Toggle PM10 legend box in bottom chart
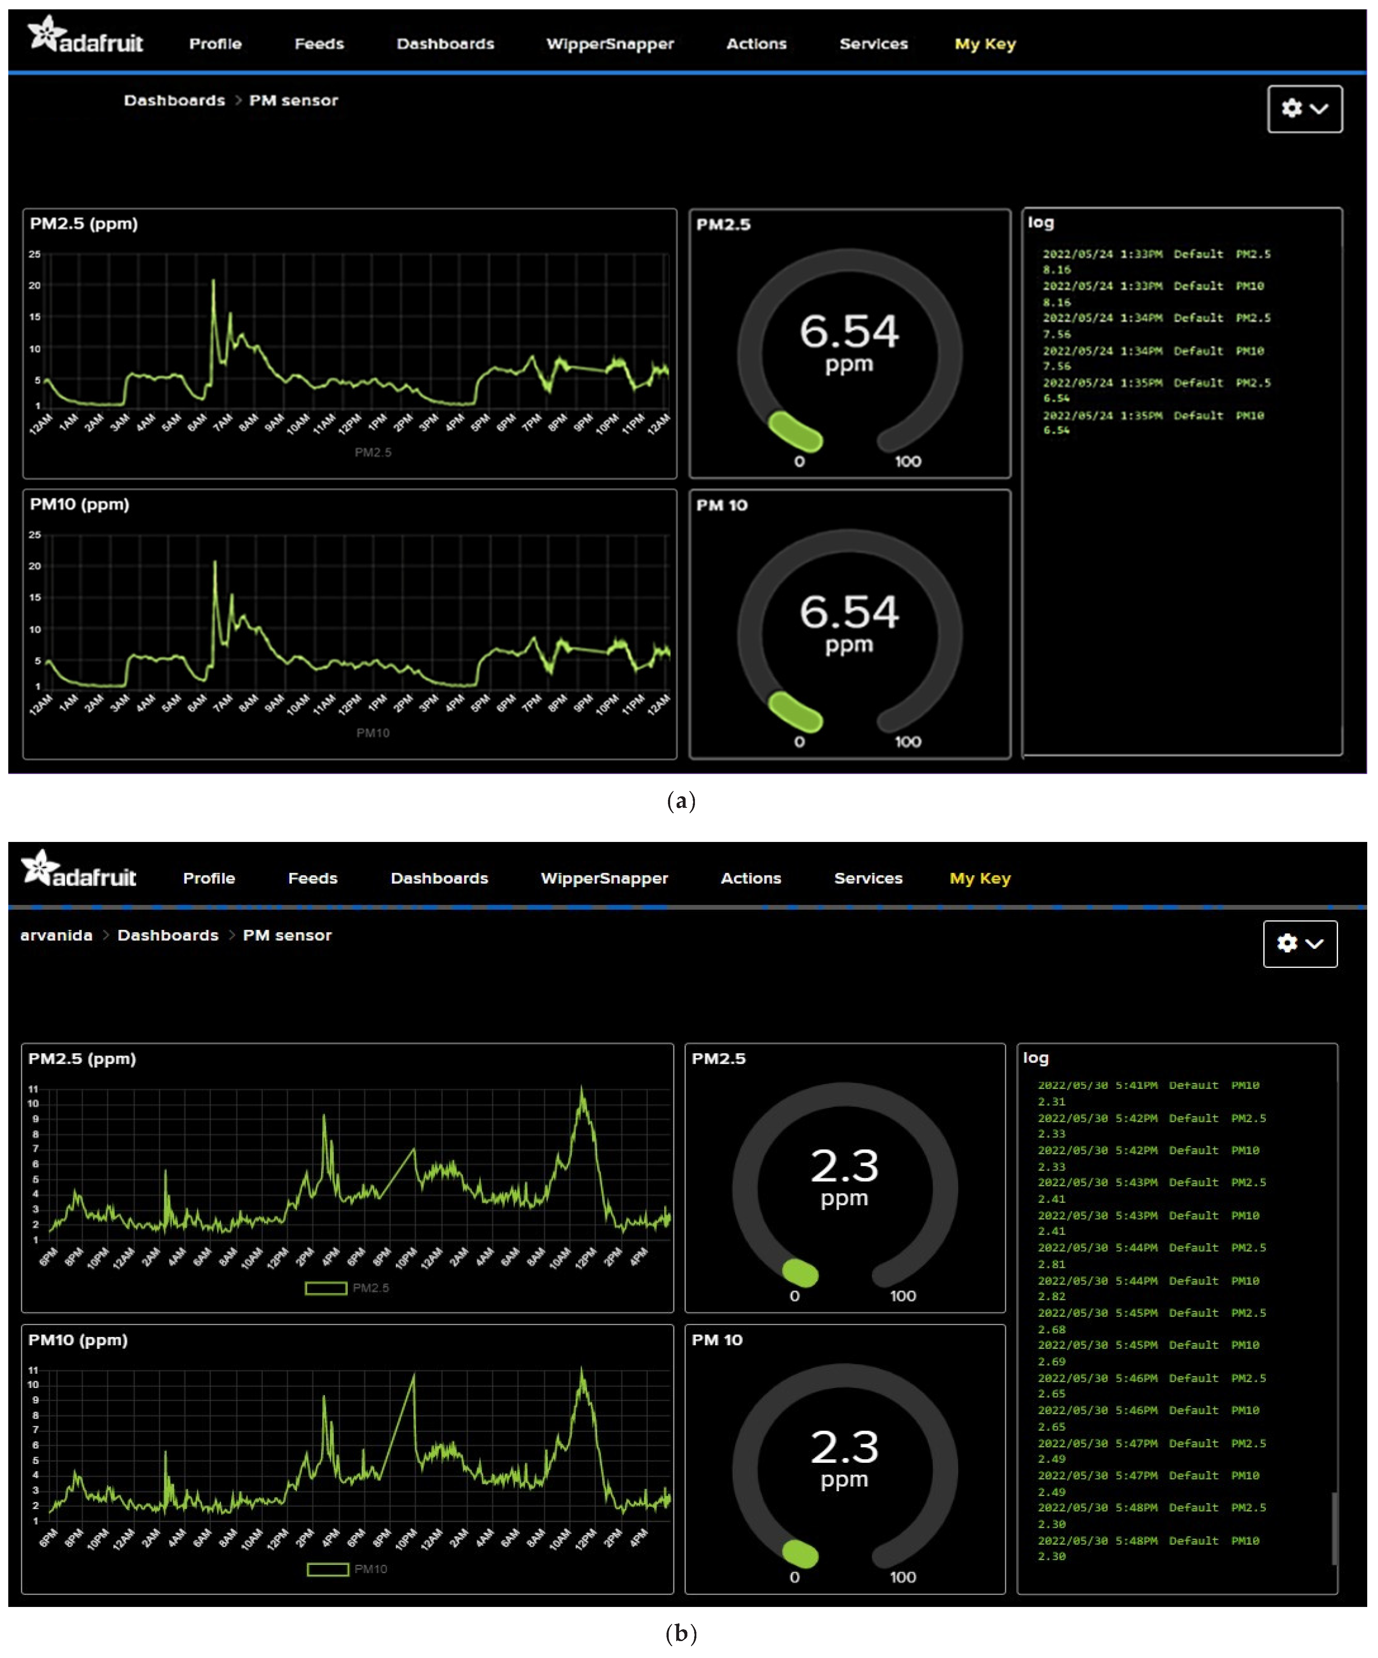 pyautogui.click(x=328, y=1570)
